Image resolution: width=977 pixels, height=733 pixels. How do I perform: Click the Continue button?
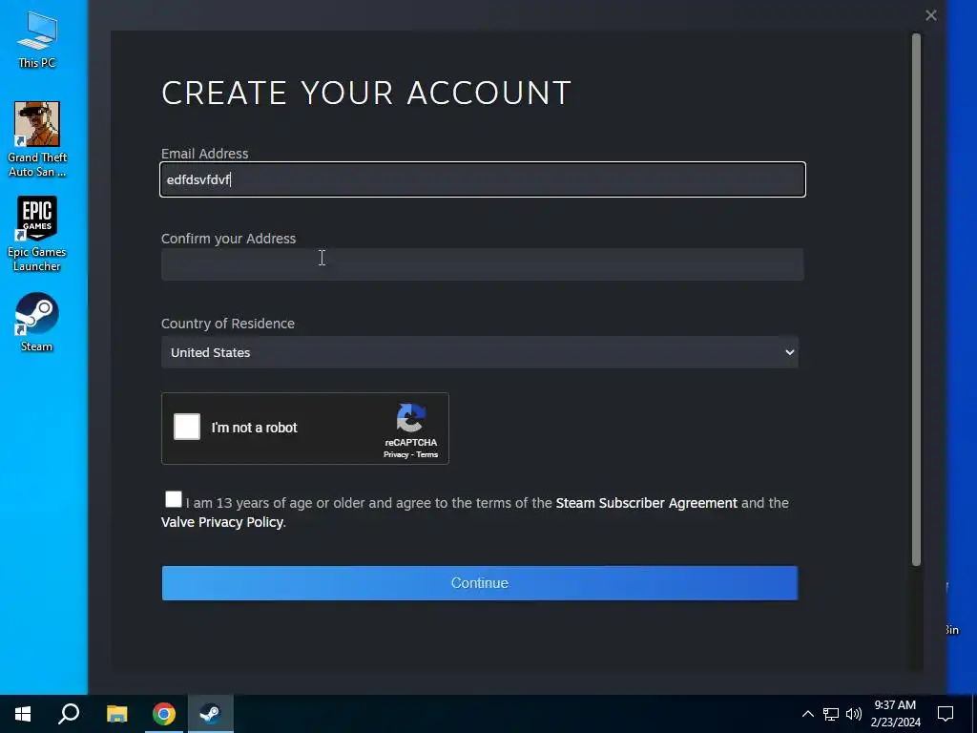coord(480,583)
